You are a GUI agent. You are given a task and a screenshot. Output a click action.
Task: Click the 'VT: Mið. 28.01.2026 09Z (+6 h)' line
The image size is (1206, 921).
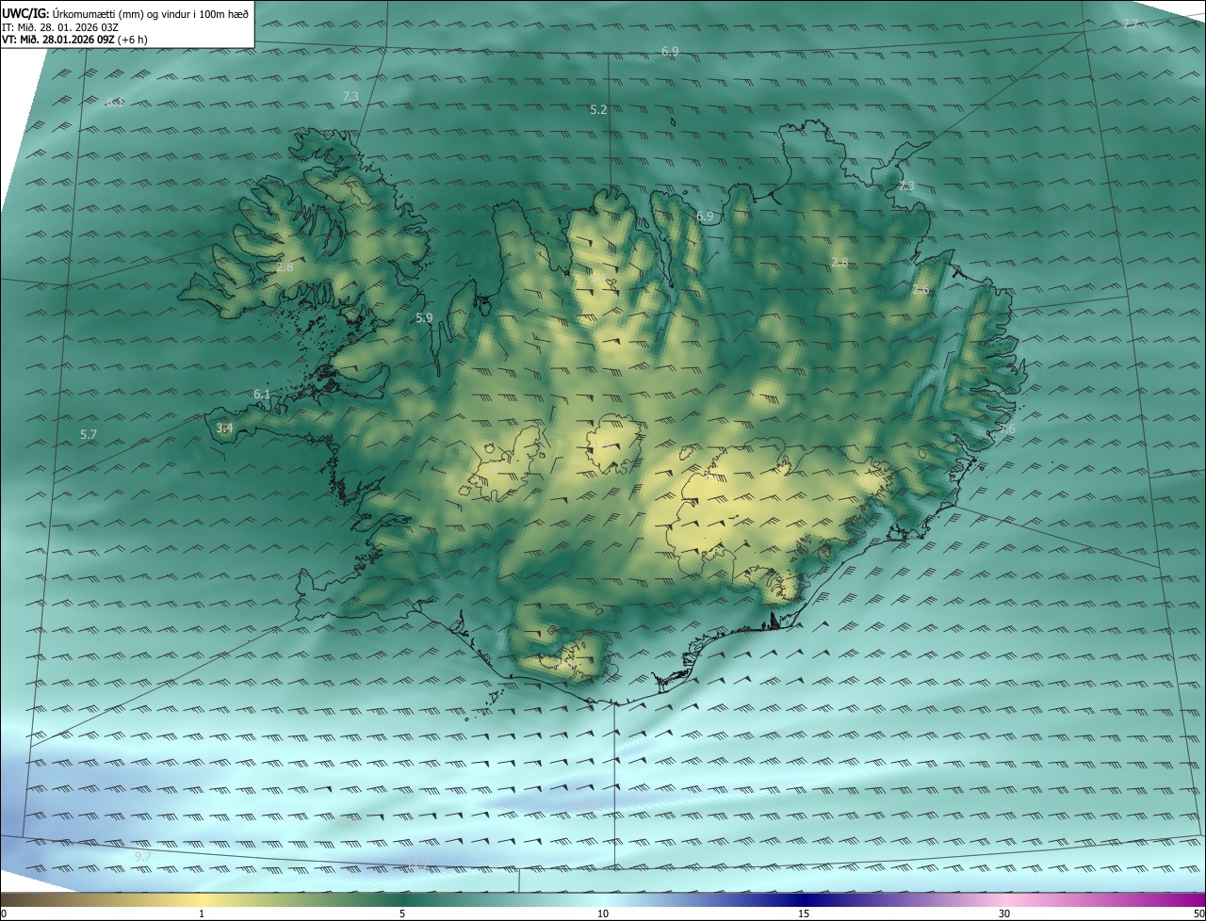pyautogui.click(x=74, y=40)
